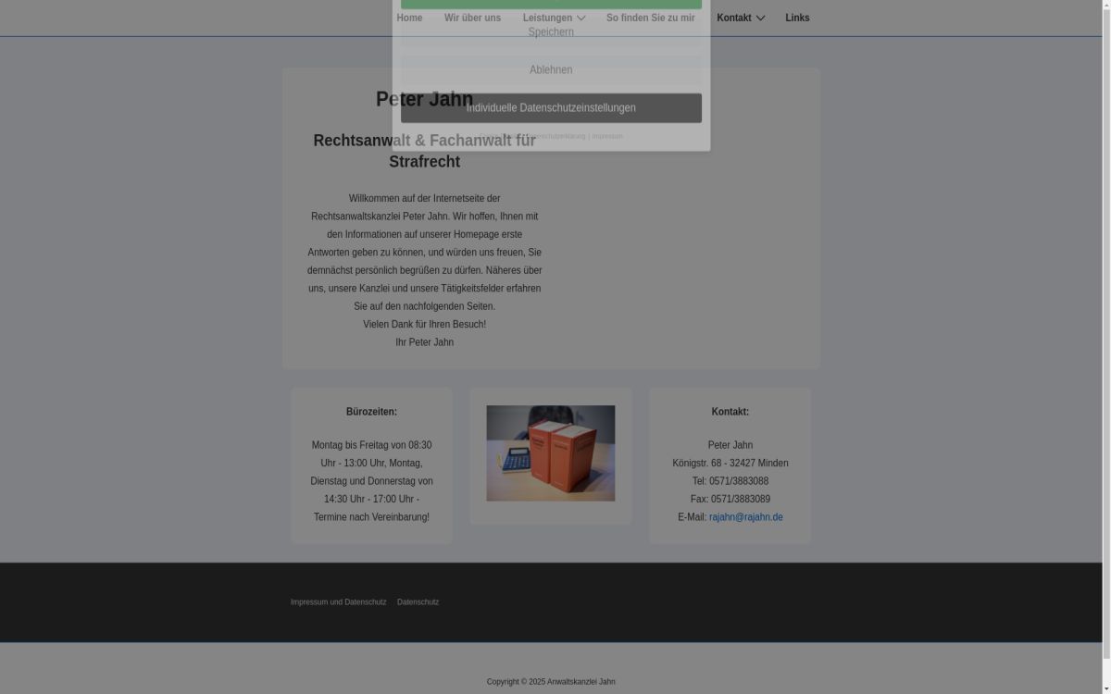Click the Peter Jahn heading
Screen dimensions: 1111x694
pos(424,99)
